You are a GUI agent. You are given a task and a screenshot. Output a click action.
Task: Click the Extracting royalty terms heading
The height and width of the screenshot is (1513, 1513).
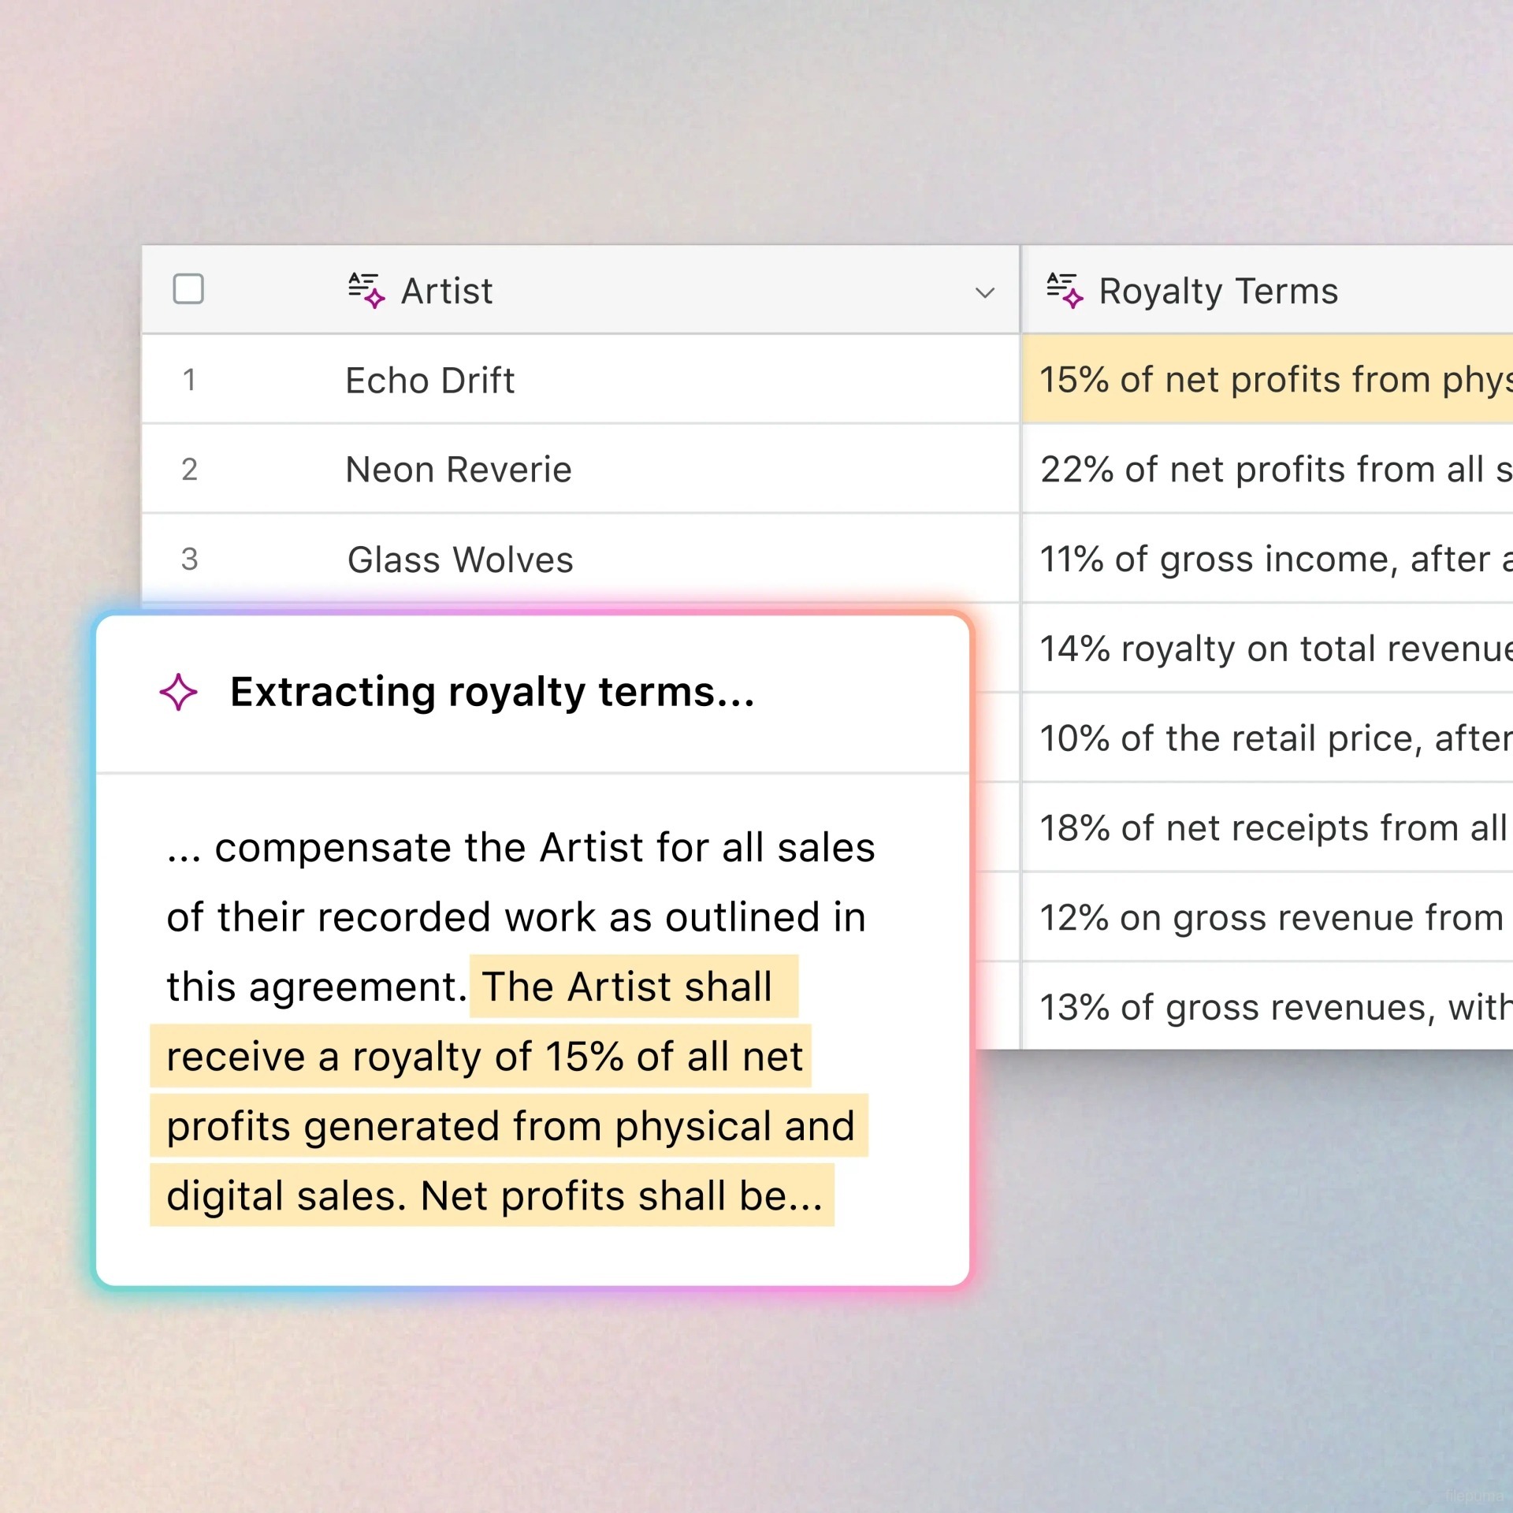coord(492,692)
